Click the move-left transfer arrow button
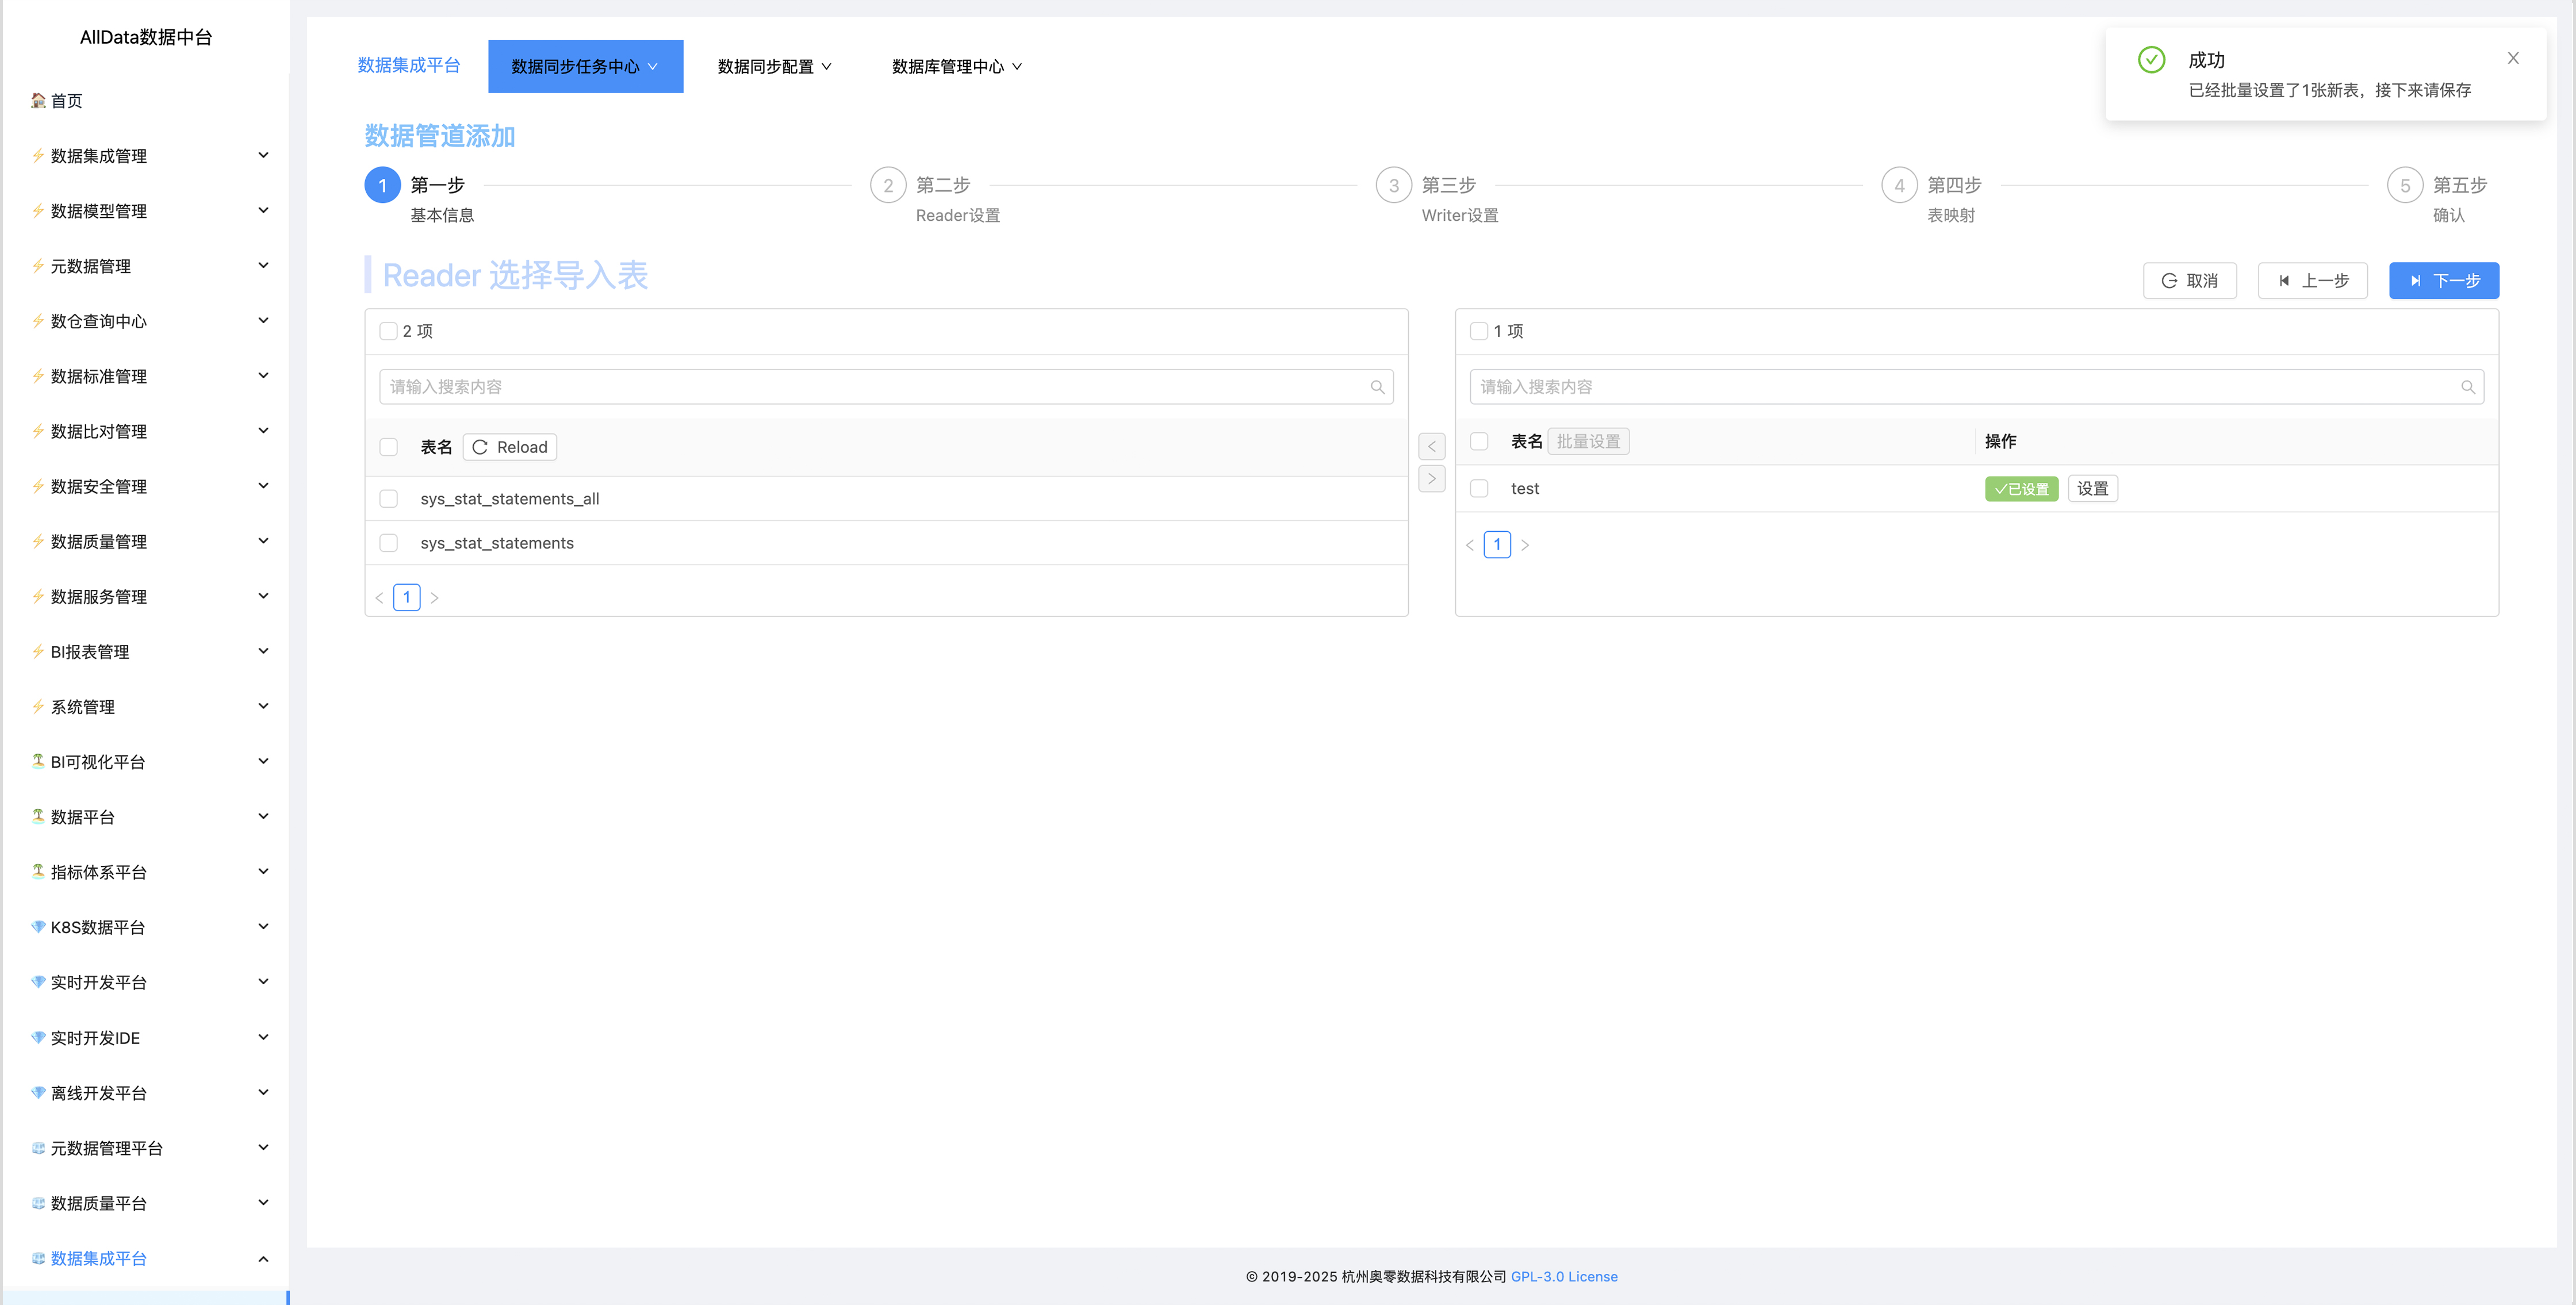The width and height of the screenshot is (2576, 1305). click(1431, 446)
